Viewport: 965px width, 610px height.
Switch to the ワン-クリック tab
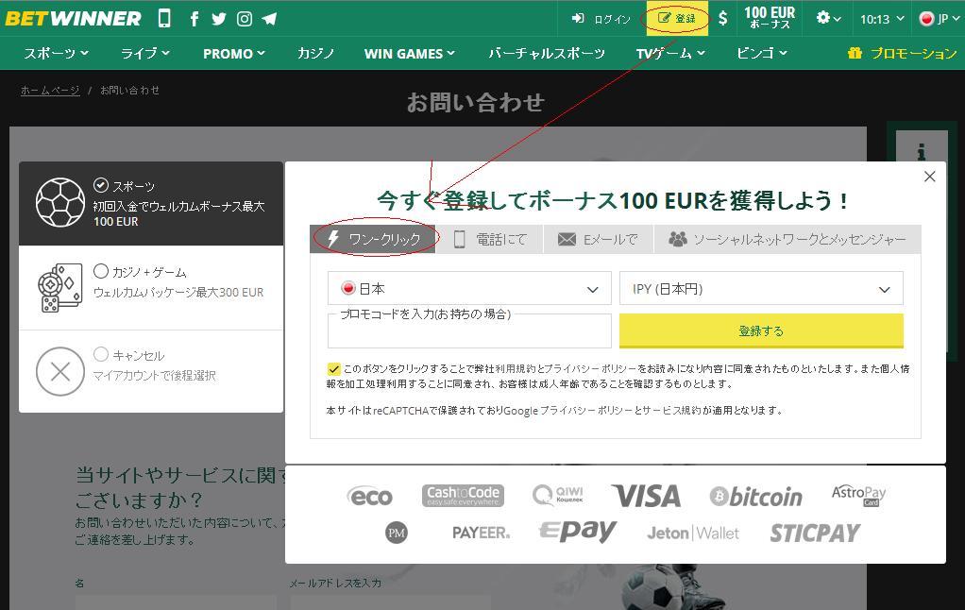[373, 239]
